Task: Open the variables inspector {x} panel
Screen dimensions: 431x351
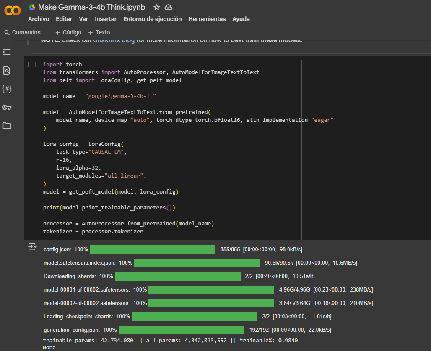Action: click(6, 89)
